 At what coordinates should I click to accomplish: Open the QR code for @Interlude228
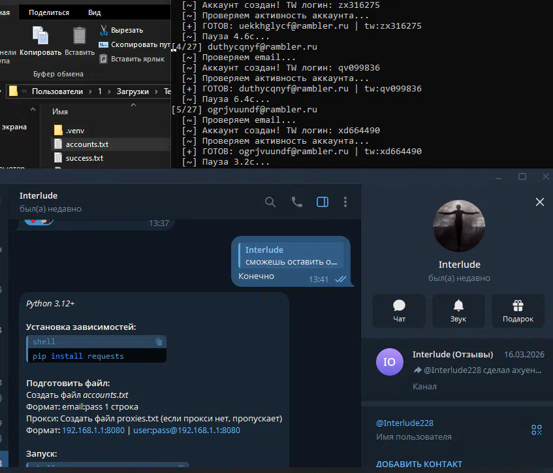click(x=537, y=429)
